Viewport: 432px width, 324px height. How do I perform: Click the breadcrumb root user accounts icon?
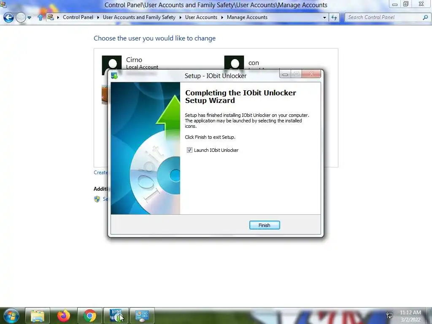tap(51, 17)
